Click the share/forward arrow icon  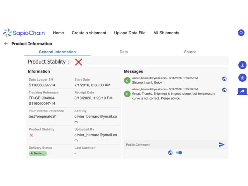[x=242, y=91]
